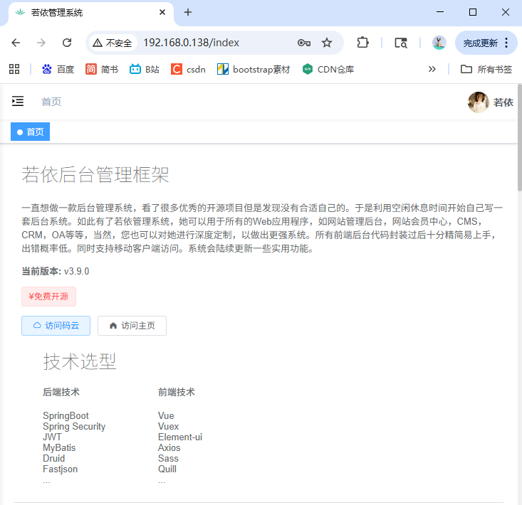522x505 pixels.
Task: Open the bootstrap素材 bookmark
Action: (254, 69)
